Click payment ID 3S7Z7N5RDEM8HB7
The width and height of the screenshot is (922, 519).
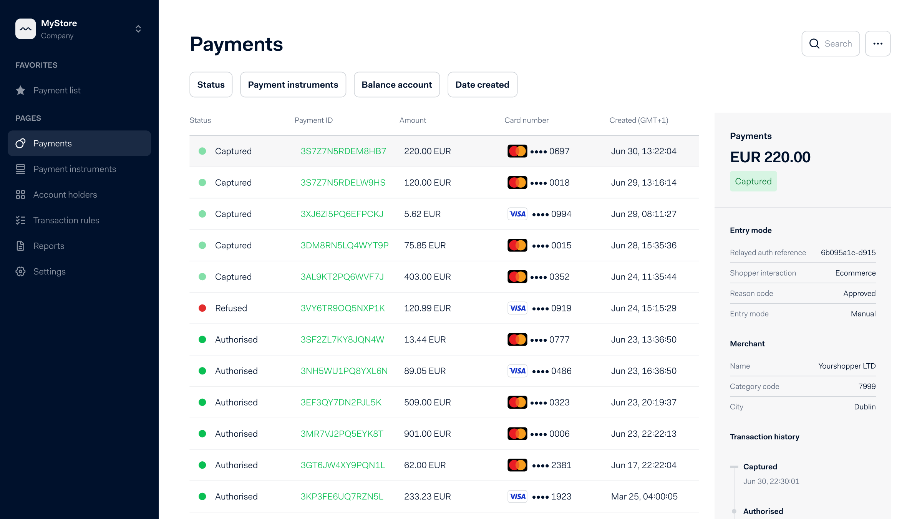click(x=343, y=151)
